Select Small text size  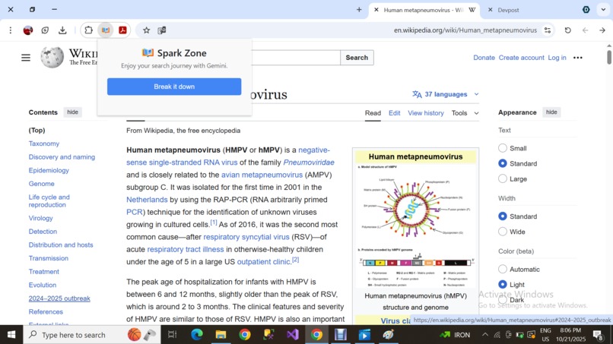point(503,148)
